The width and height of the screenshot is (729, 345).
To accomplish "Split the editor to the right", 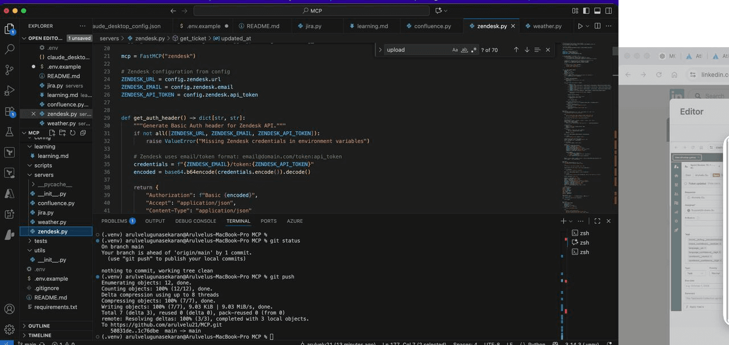I will pyautogui.click(x=597, y=26).
